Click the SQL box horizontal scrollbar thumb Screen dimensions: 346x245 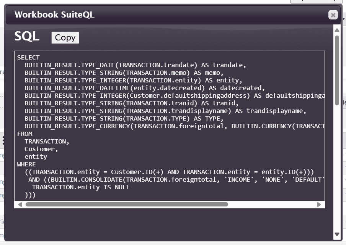[127, 205]
